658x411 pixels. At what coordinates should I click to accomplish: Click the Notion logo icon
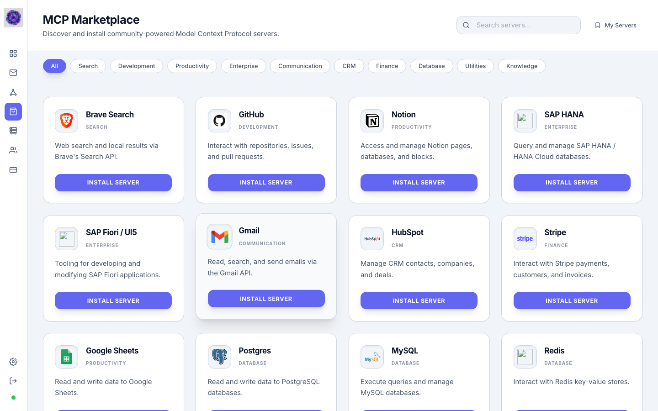(x=372, y=121)
